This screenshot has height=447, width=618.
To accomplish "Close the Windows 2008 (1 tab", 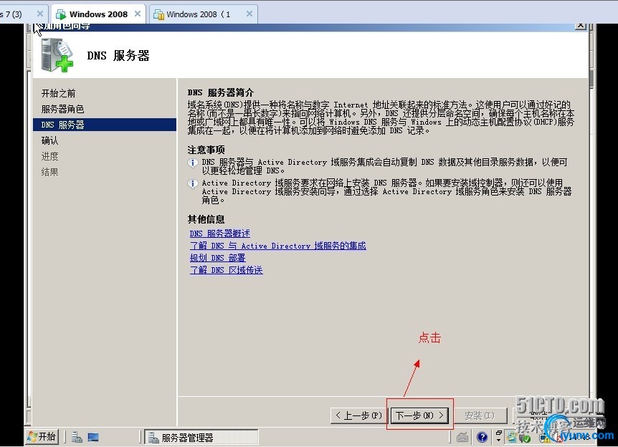I will (x=249, y=14).
